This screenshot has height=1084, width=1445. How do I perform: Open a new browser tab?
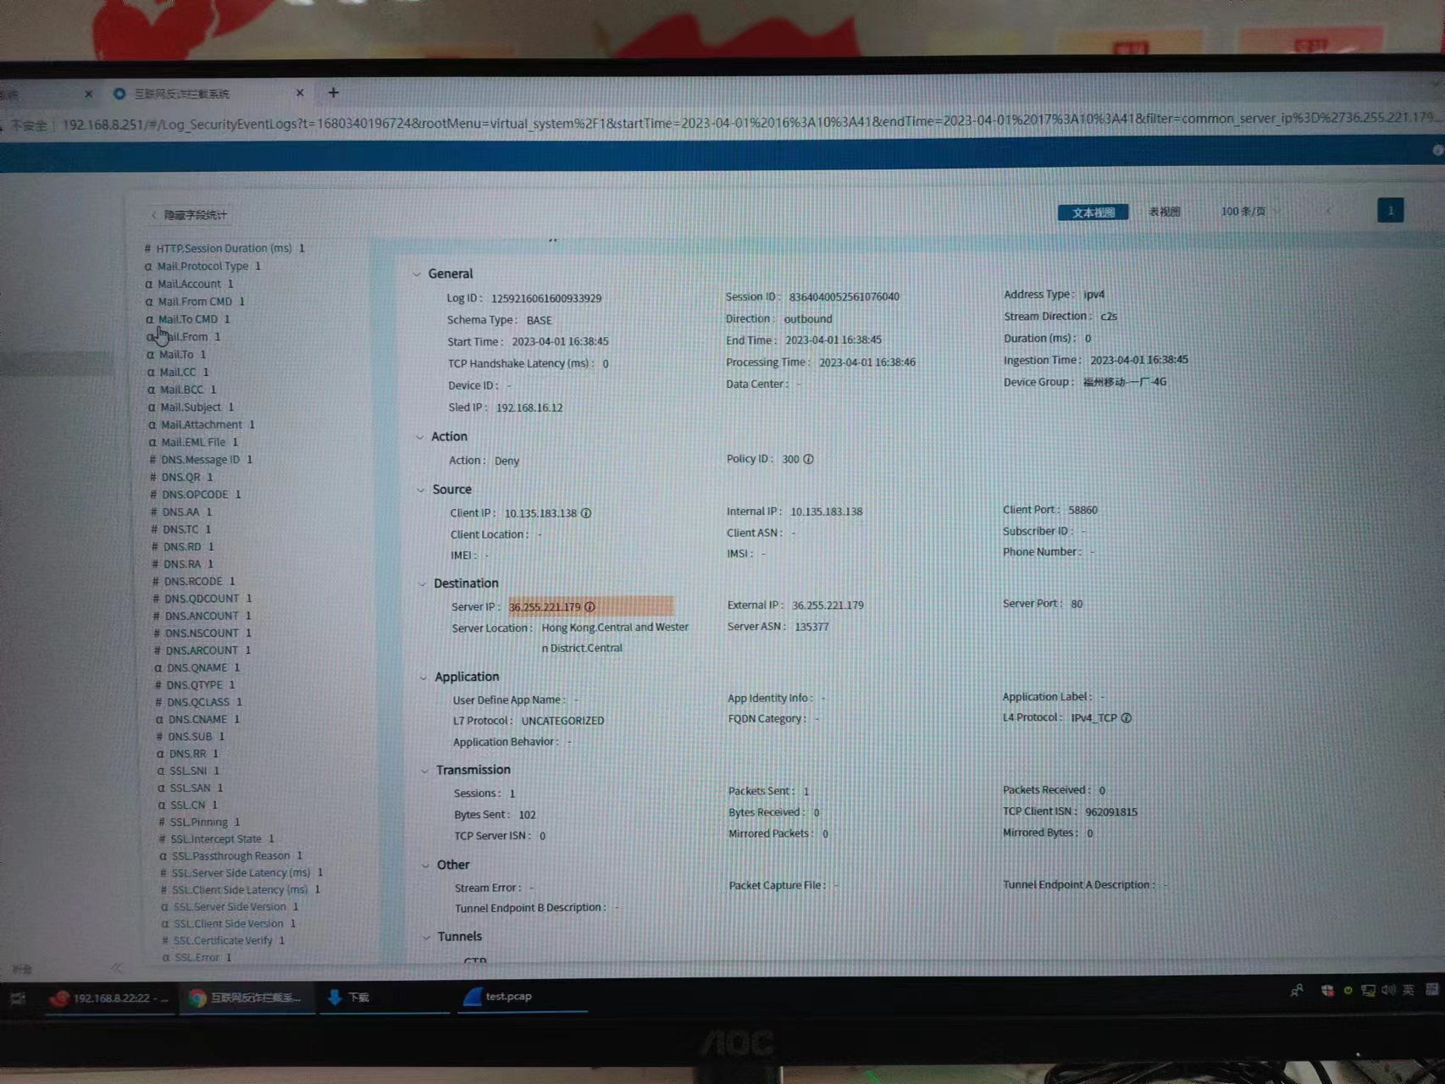click(333, 93)
